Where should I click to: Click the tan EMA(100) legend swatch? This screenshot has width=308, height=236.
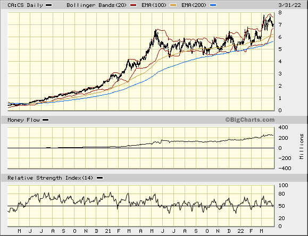point(173,5)
